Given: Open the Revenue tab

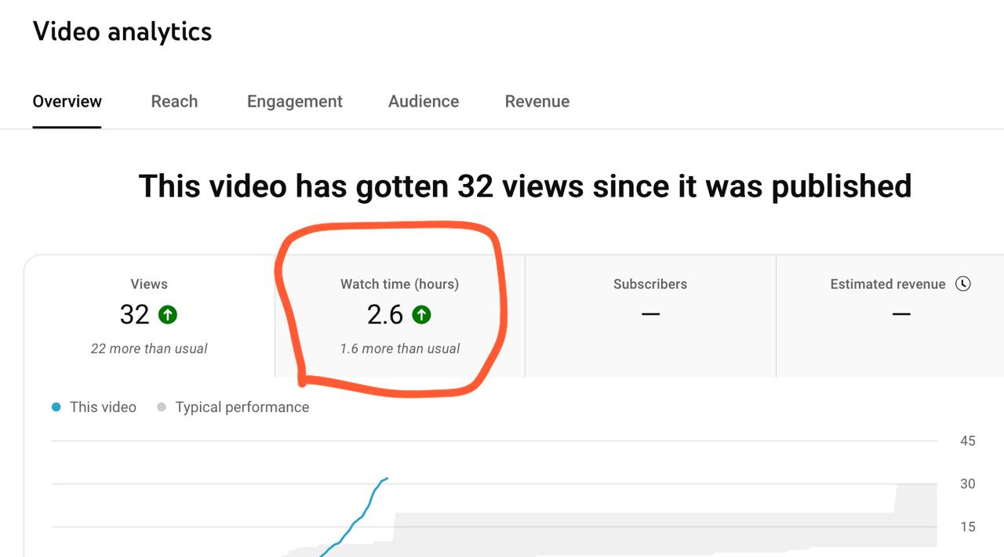Looking at the screenshot, I should 537,101.
